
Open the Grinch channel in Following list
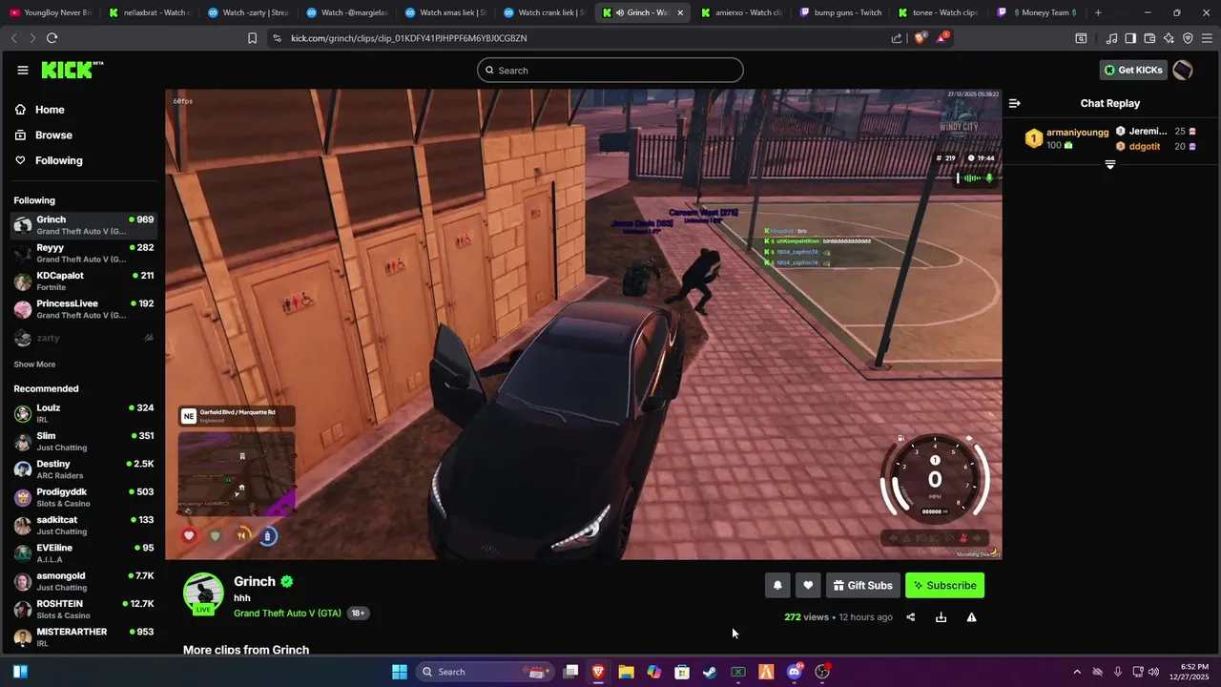84,225
